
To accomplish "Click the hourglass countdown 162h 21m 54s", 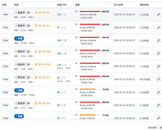I will pos(42,51).
